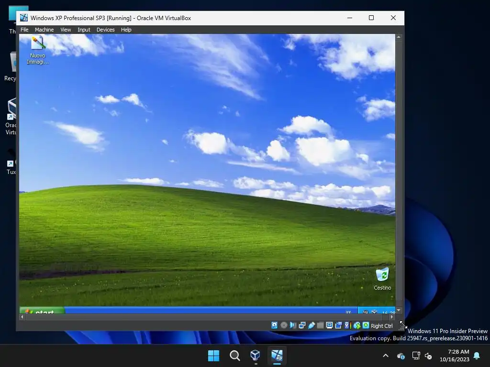
Task: Click the recording status icon
Action: point(338,325)
